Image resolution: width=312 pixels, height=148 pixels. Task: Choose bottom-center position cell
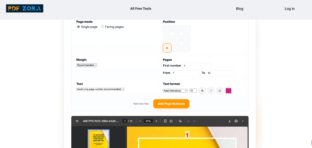click(176, 48)
